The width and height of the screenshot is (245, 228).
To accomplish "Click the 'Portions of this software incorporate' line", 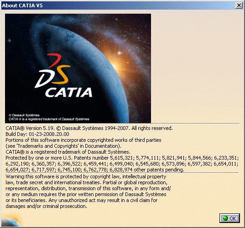I will [83, 140].
